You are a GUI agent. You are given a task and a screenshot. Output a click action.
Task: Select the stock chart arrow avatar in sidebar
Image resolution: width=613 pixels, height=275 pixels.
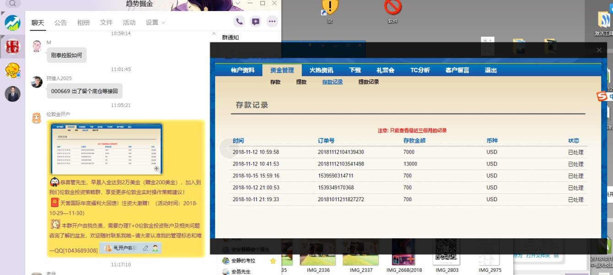pos(12,23)
